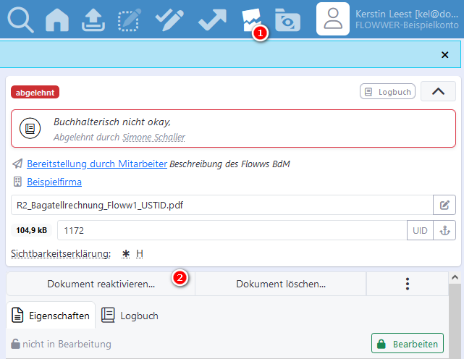Close the light blue notification bar
This screenshot has height=359, width=464.
point(445,54)
